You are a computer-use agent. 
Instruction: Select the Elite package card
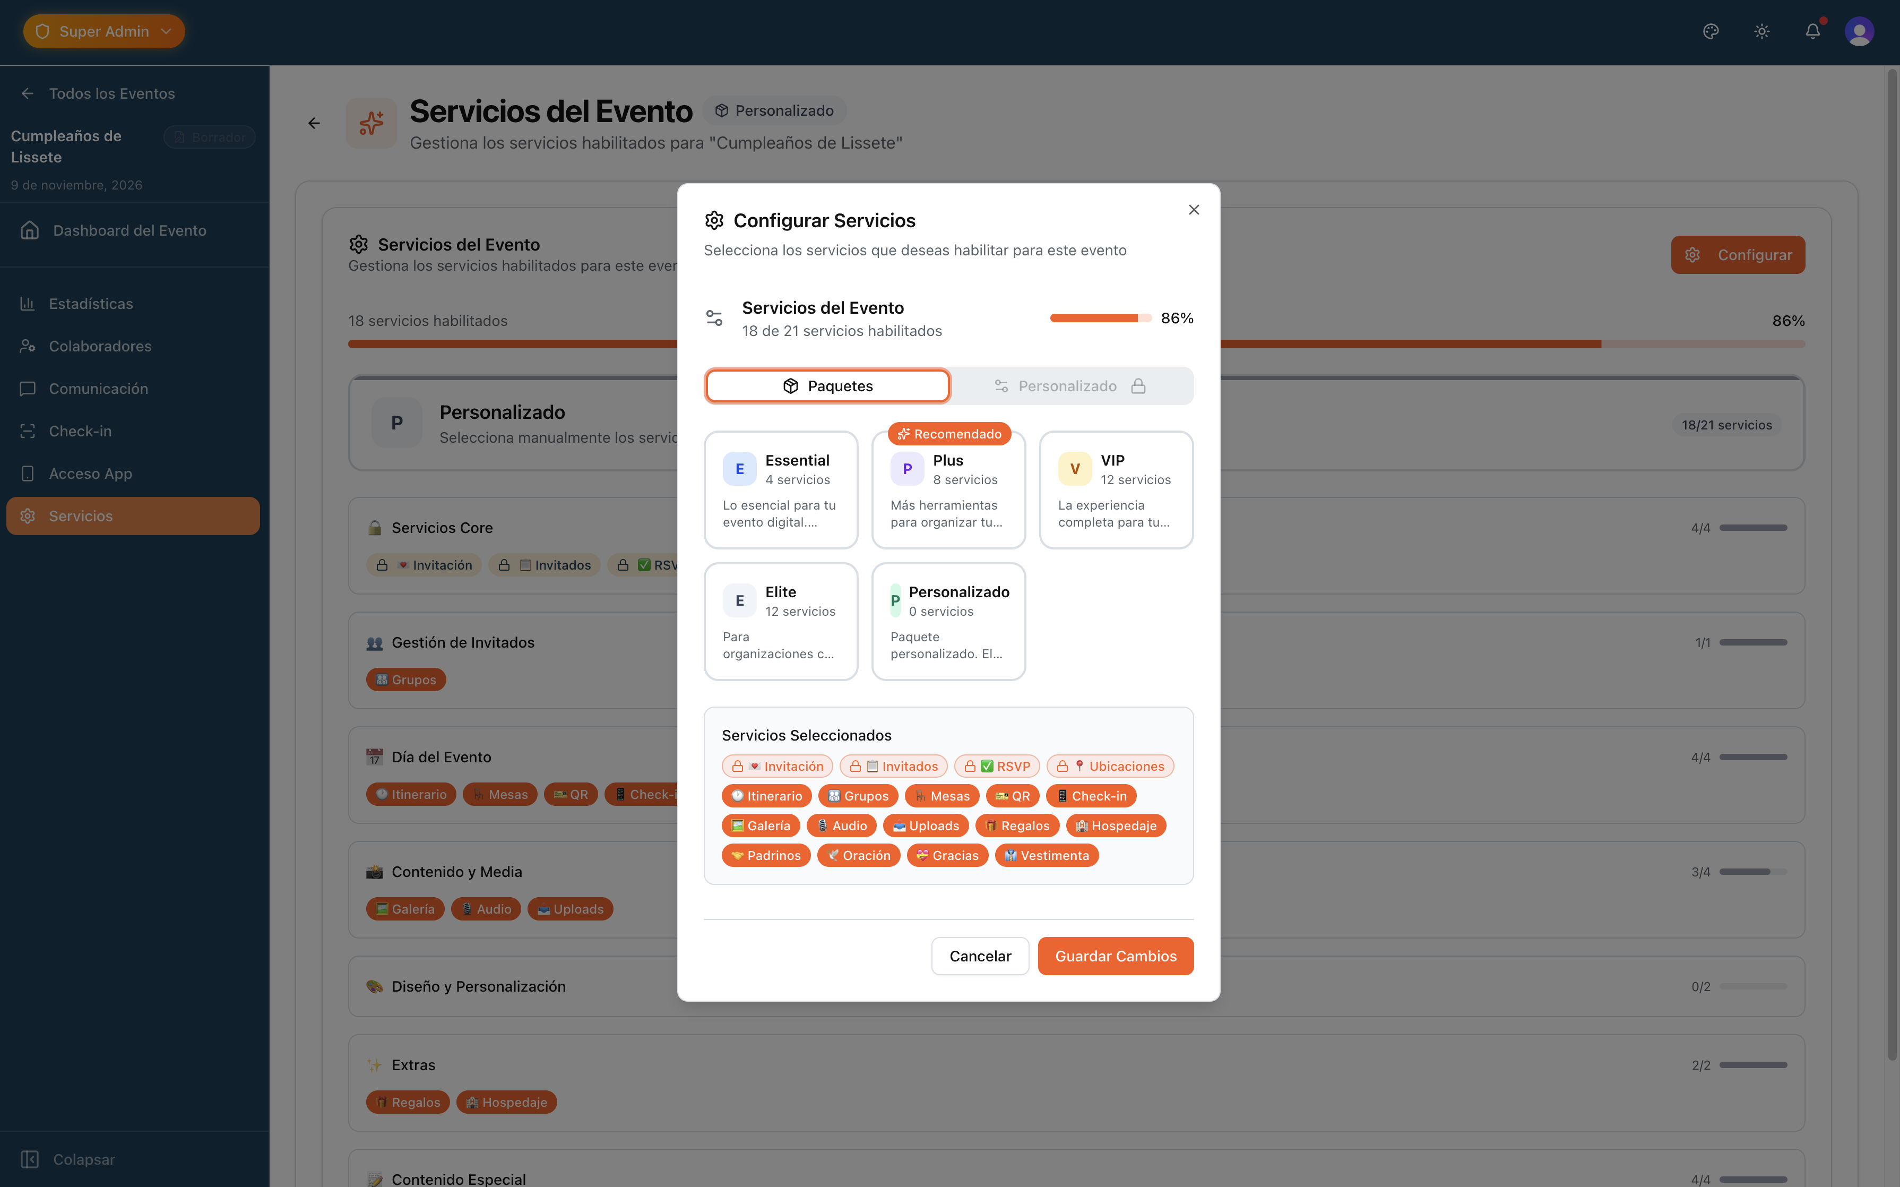781,622
